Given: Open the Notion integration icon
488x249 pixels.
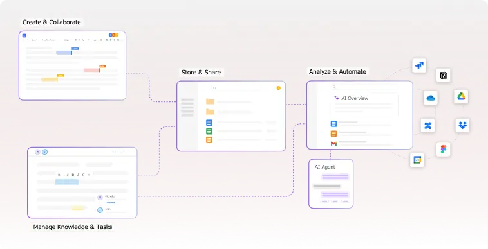Looking at the screenshot, I should [x=443, y=75].
